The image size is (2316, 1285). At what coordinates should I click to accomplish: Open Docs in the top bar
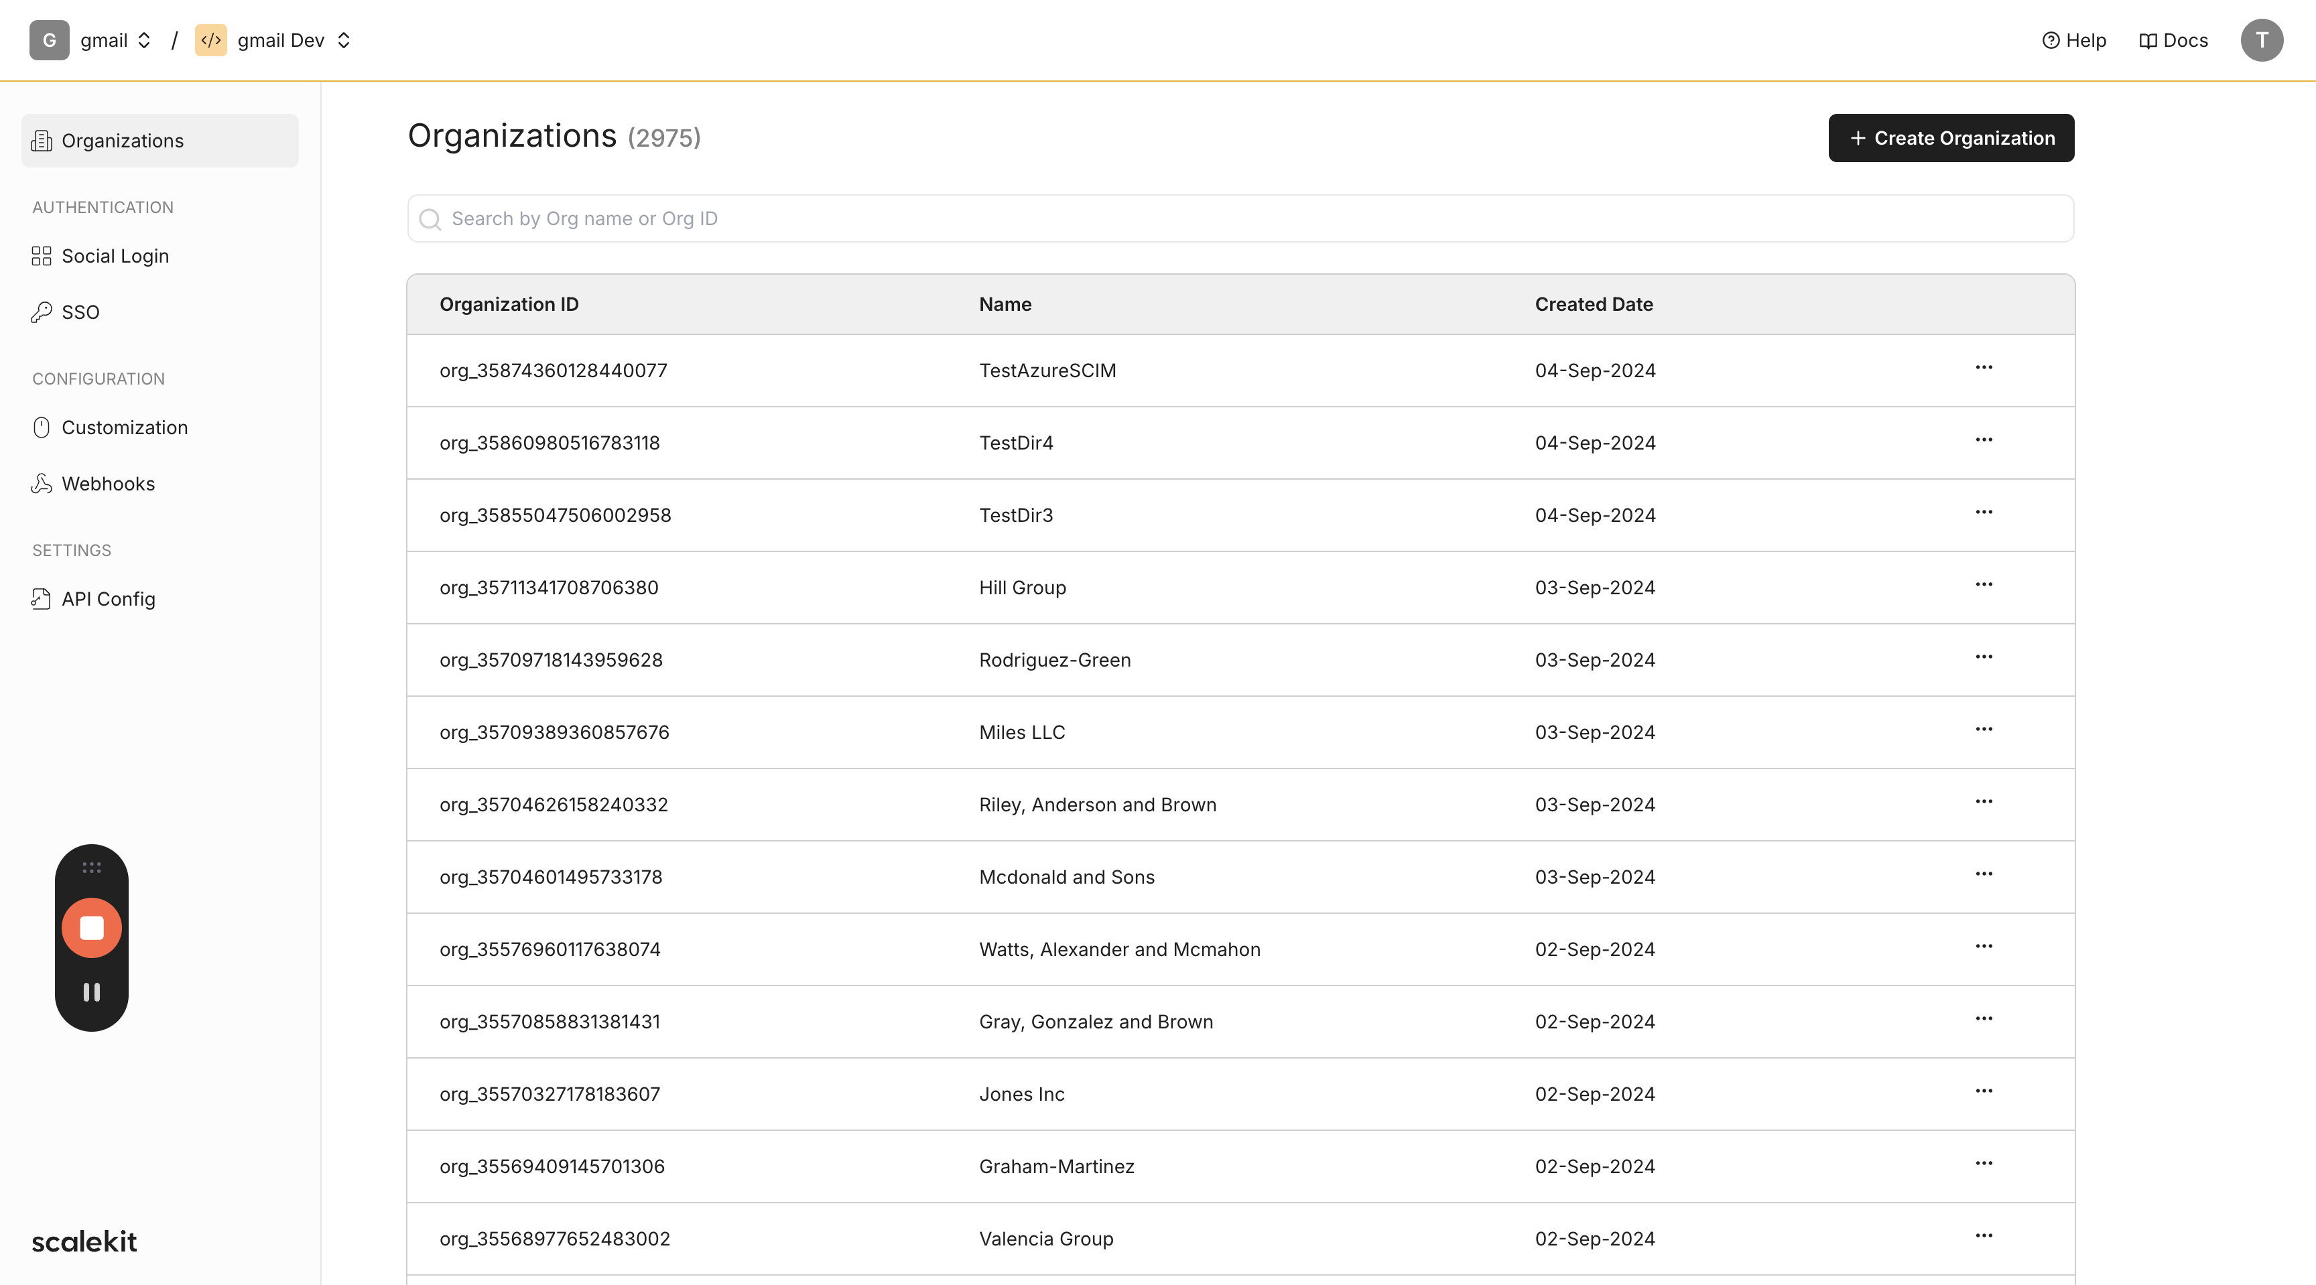(x=2173, y=40)
